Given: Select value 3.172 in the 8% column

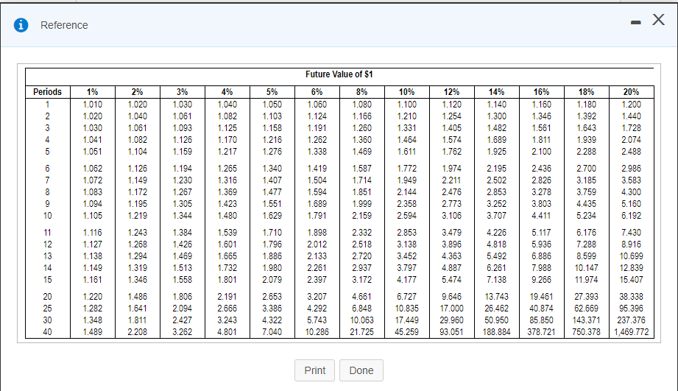Looking at the screenshot, I should (x=362, y=280).
